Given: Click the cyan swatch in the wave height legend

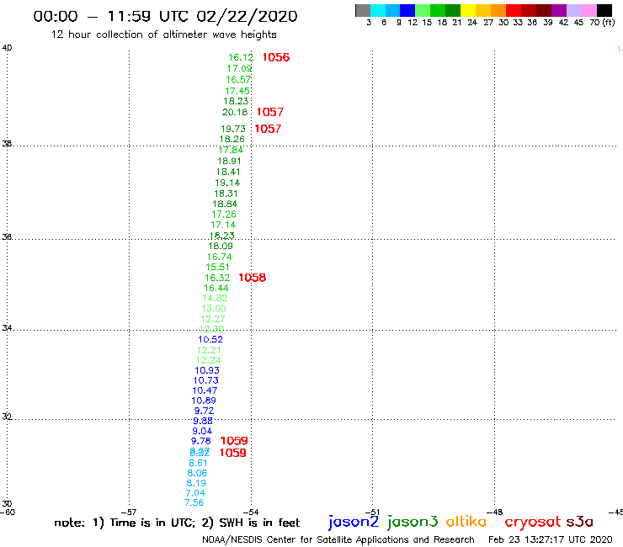Looking at the screenshot, I should click(378, 10).
